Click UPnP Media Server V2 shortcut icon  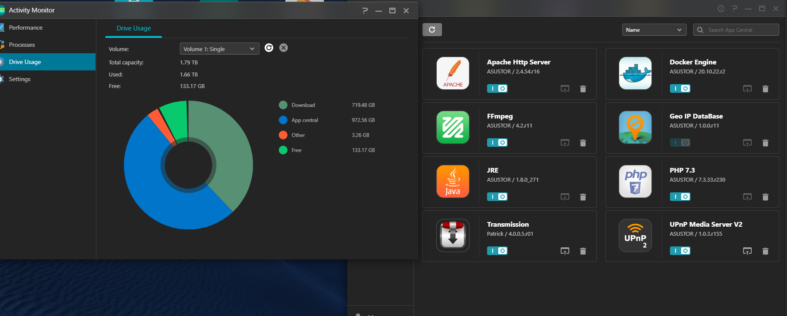(747, 251)
